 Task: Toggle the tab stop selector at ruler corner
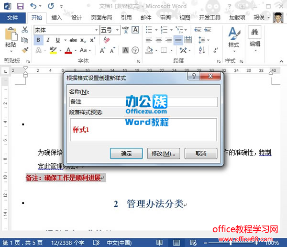coord(5,71)
